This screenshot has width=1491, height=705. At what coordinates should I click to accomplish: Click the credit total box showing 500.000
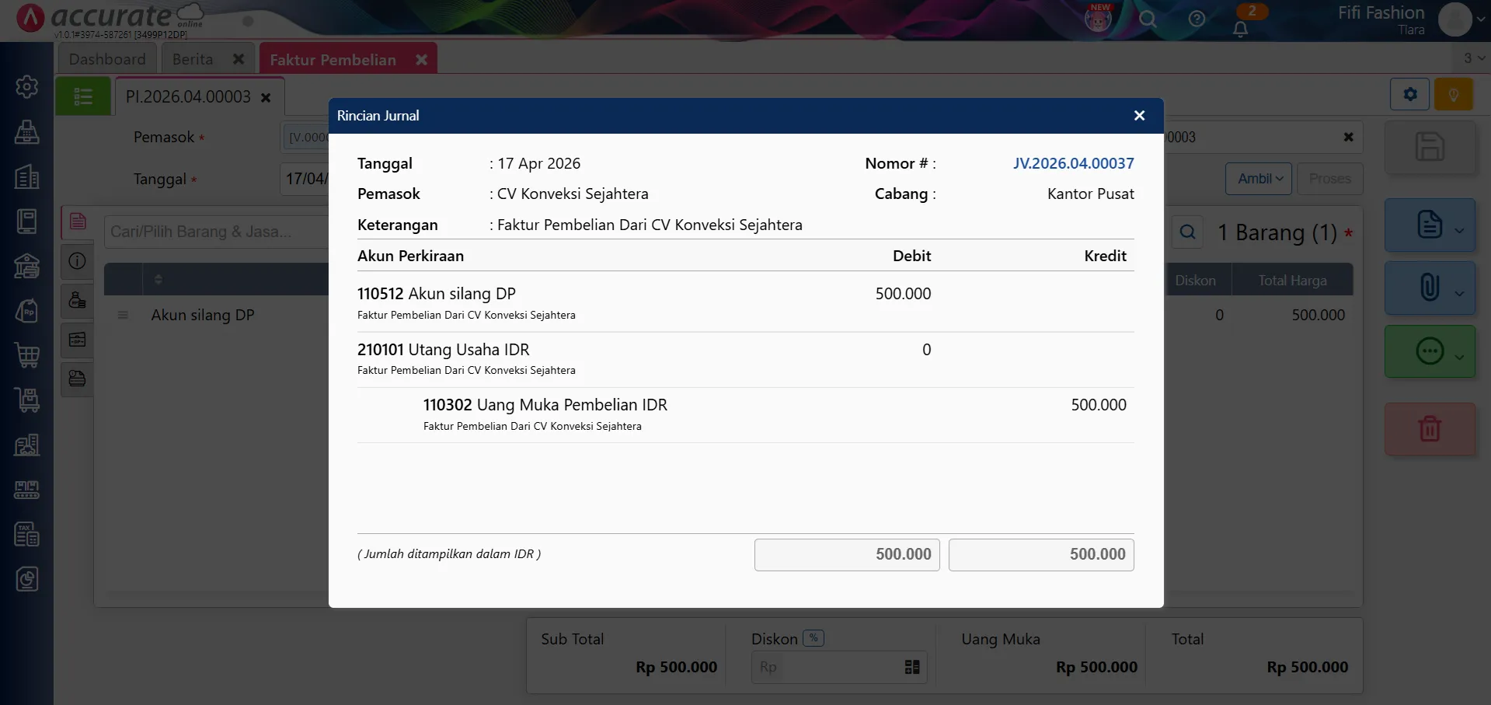pyautogui.click(x=1041, y=555)
